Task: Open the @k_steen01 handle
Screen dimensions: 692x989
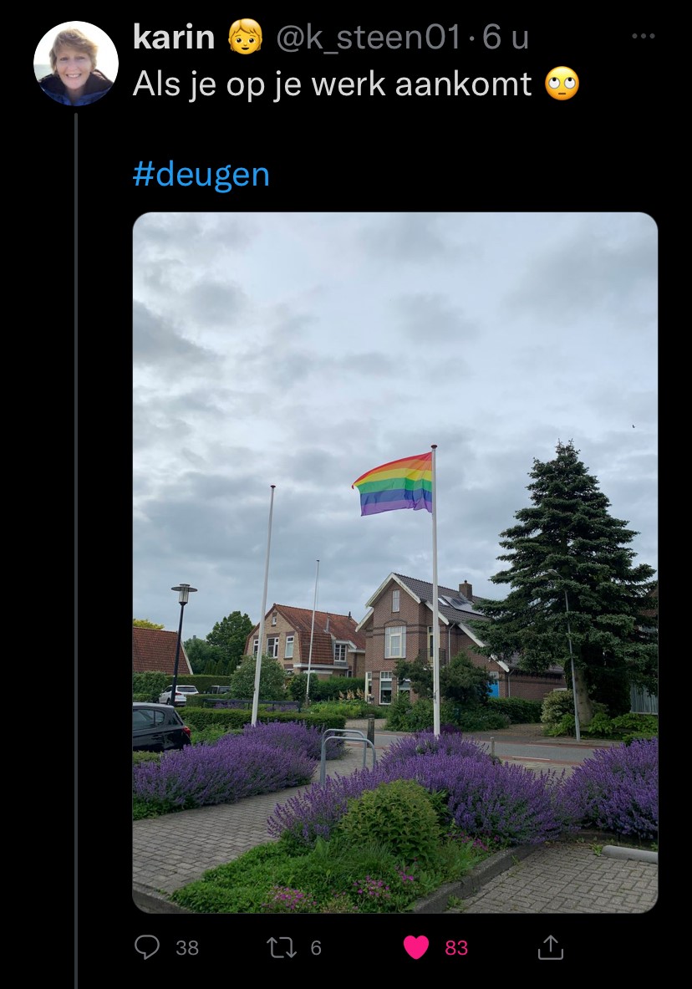Action: (368, 38)
